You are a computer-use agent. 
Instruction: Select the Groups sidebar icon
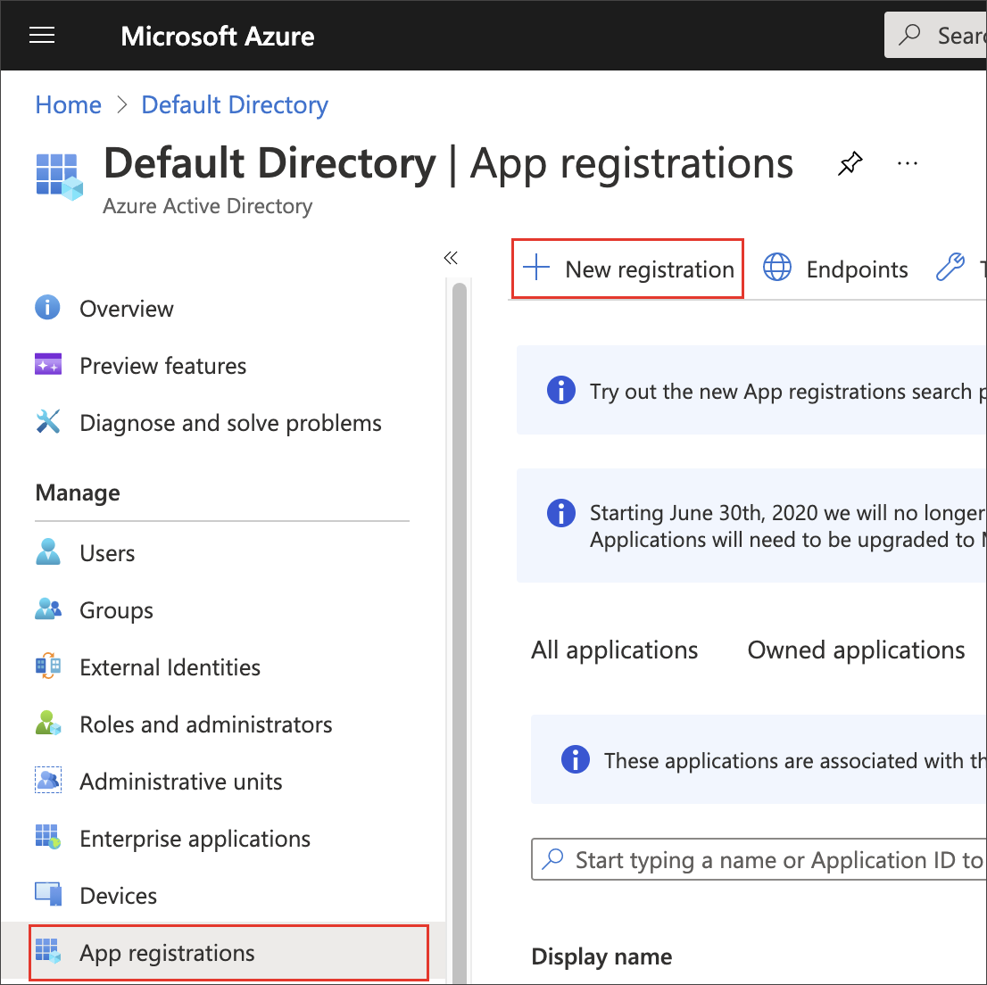(48, 609)
